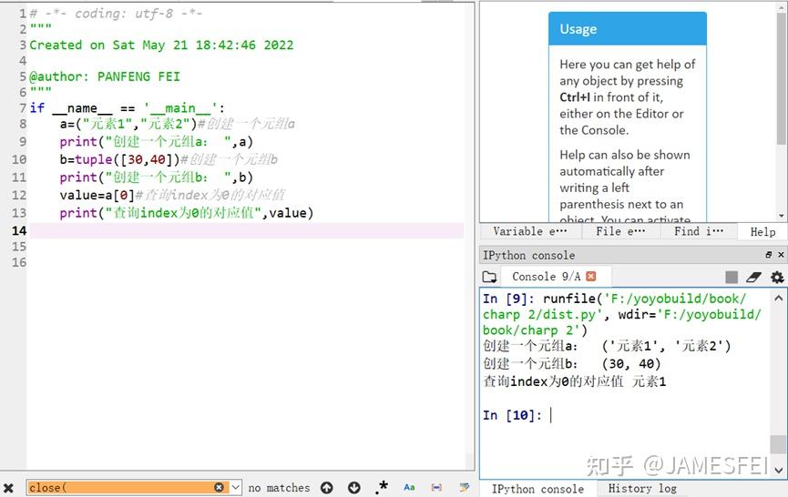This screenshot has height=497, width=788.
Task: Click 'Created on Sat May 21' line
Action: tap(161, 46)
